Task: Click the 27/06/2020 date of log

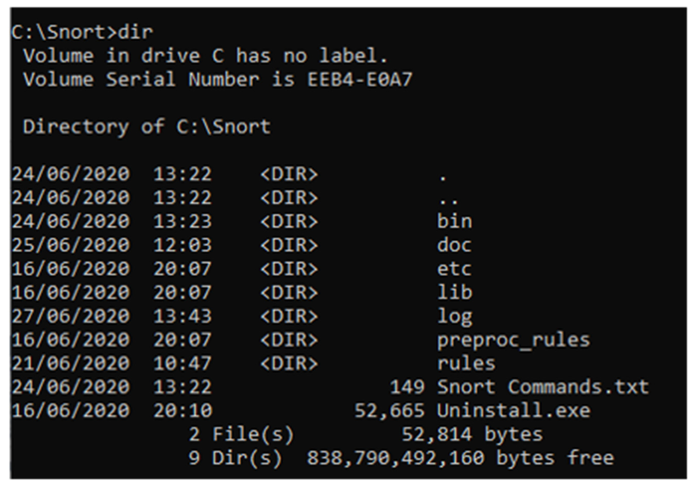Action: (x=71, y=316)
